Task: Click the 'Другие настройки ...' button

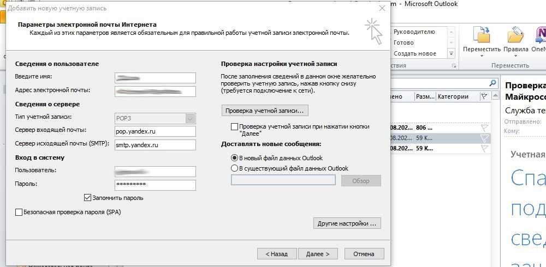Action: click(x=347, y=223)
